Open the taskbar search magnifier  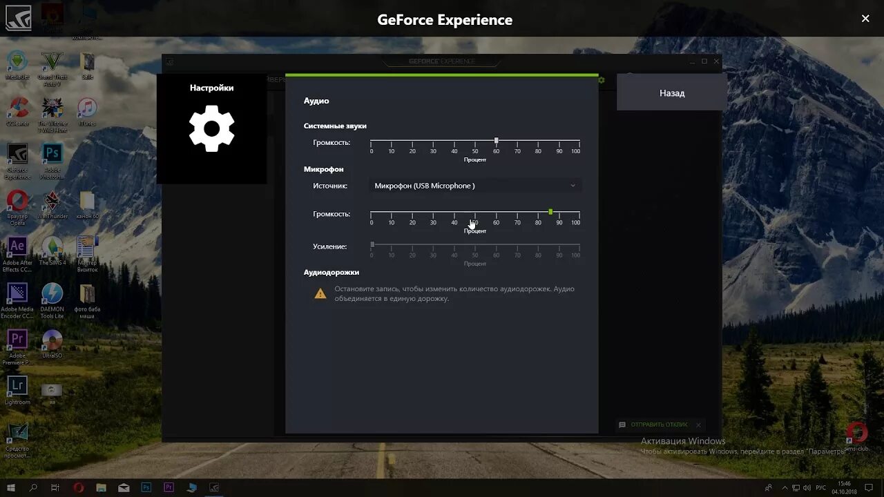(33, 487)
